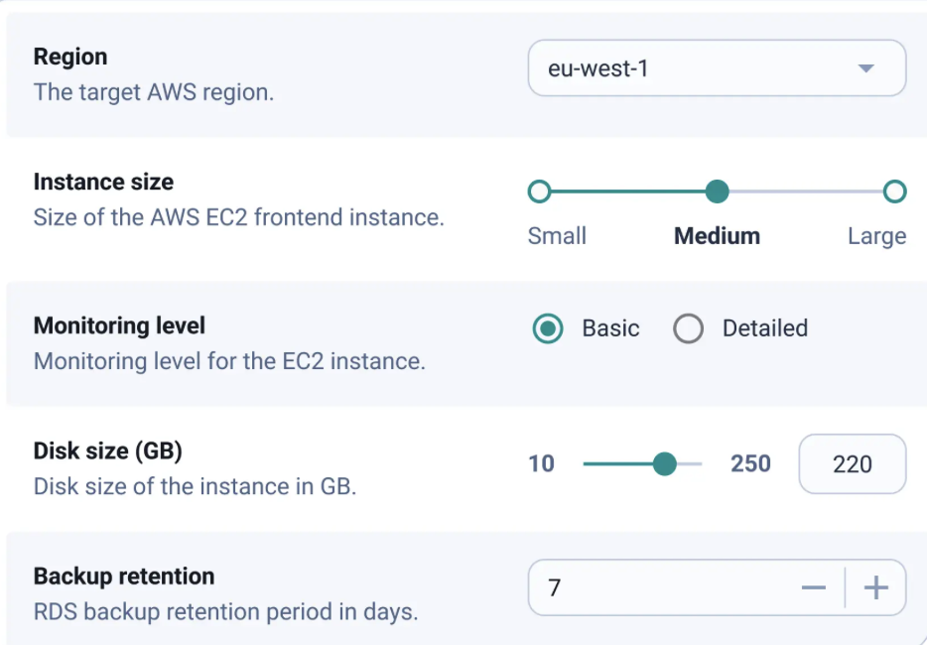This screenshot has width=927, height=645.
Task: Click the minus icon to lower backup retention
Action: point(814,587)
